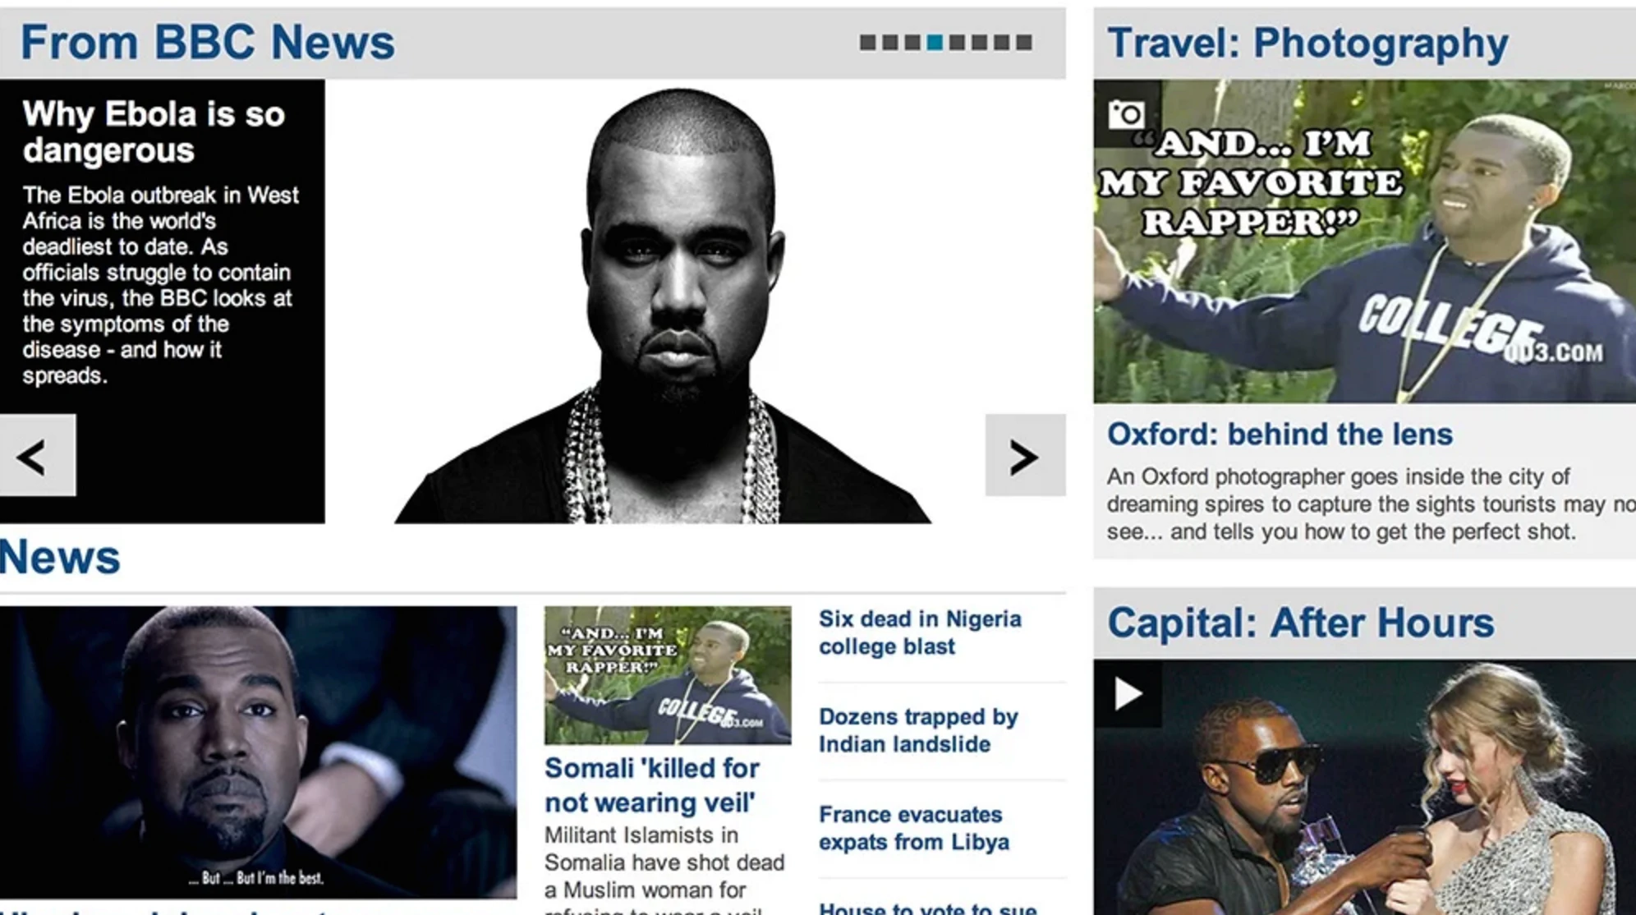Select the second carousel indicator square
Image resolution: width=1636 pixels, height=915 pixels.
coord(890,43)
